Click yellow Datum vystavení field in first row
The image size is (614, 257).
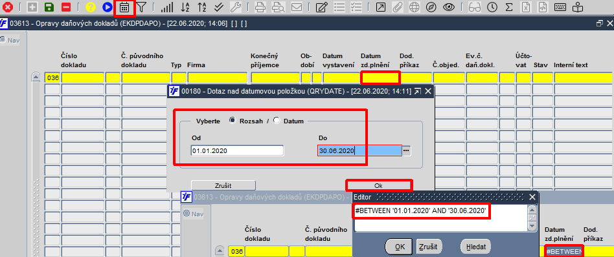pyautogui.click(x=341, y=77)
